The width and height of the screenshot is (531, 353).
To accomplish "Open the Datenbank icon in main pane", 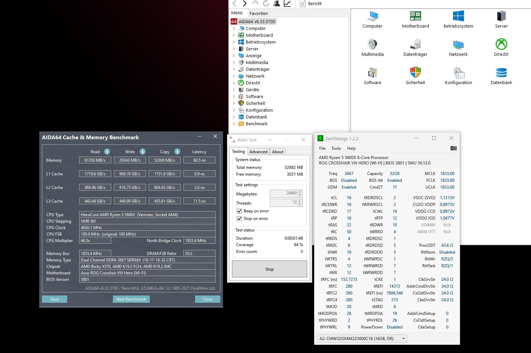I will (x=501, y=73).
